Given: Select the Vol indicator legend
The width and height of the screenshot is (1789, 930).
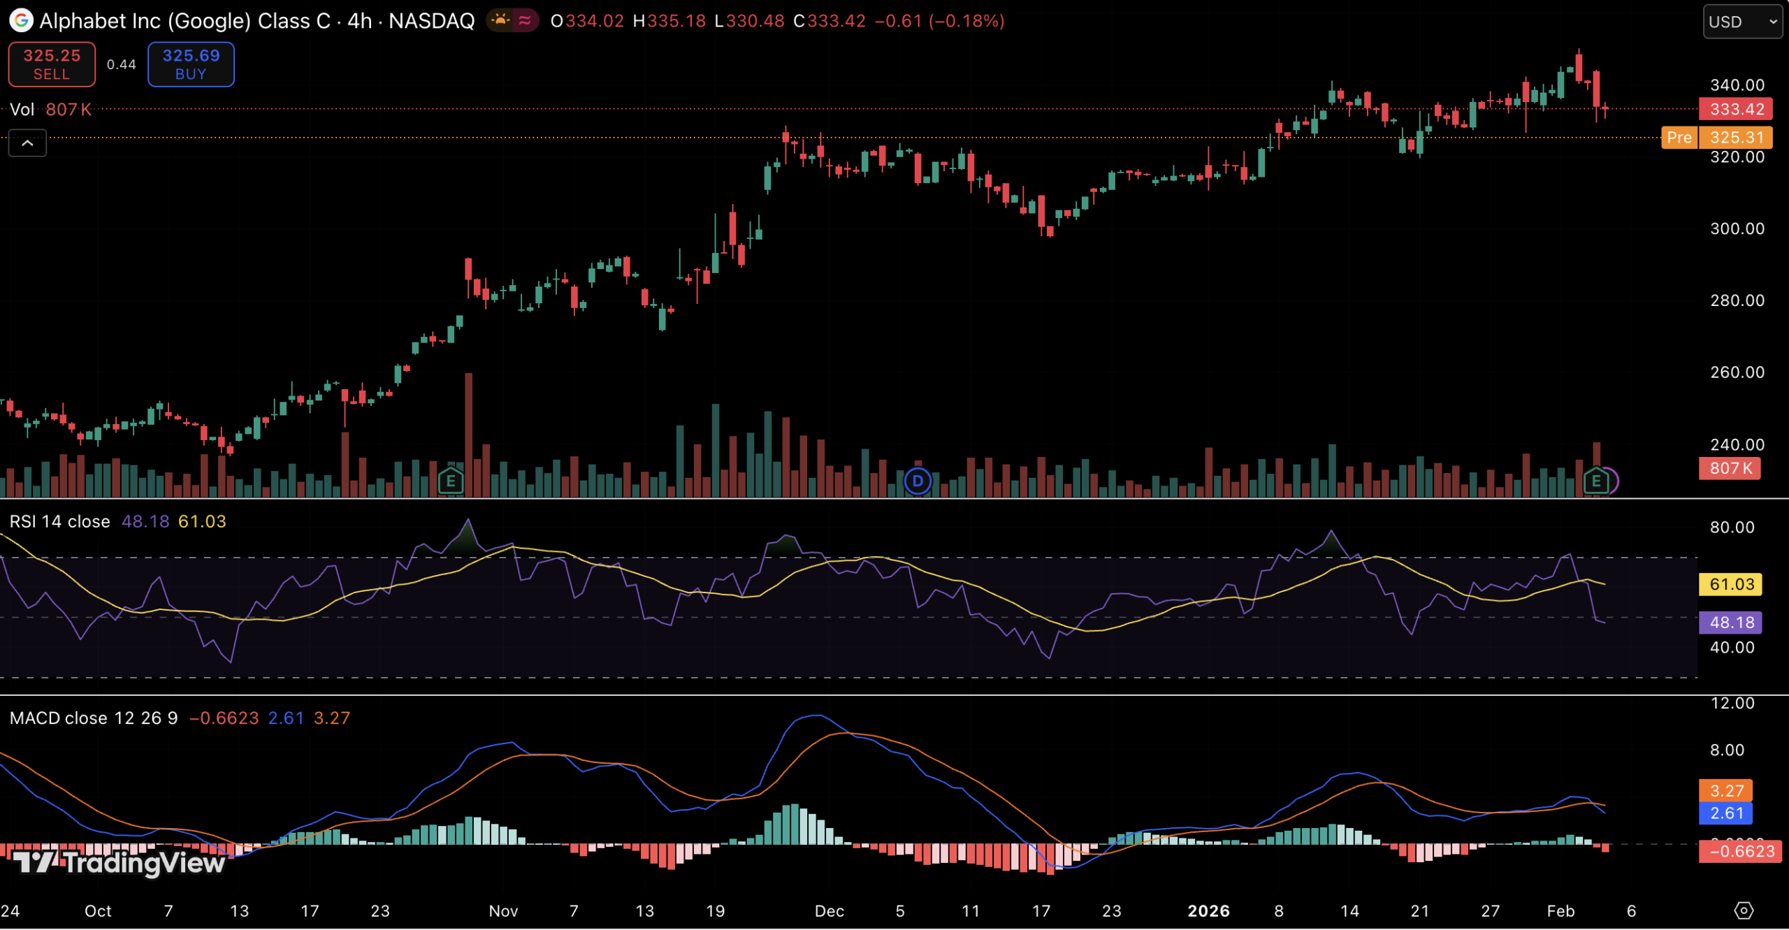Looking at the screenshot, I should pos(22,110).
